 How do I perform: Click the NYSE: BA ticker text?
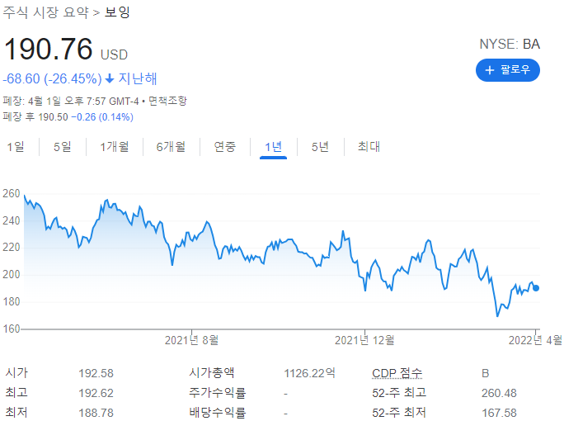coord(510,45)
